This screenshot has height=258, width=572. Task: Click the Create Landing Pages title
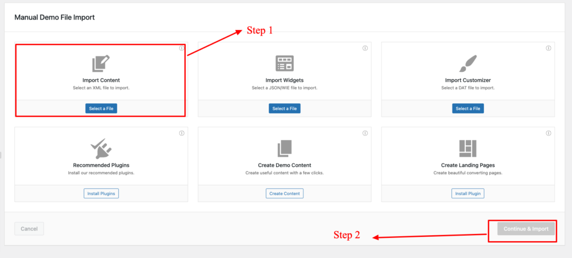(468, 165)
